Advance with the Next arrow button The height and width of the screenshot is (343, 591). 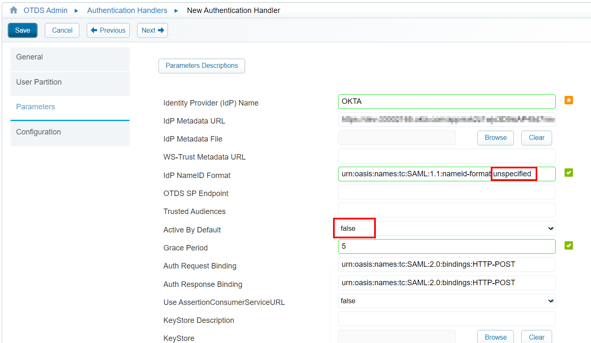pyautogui.click(x=152, y=31)
